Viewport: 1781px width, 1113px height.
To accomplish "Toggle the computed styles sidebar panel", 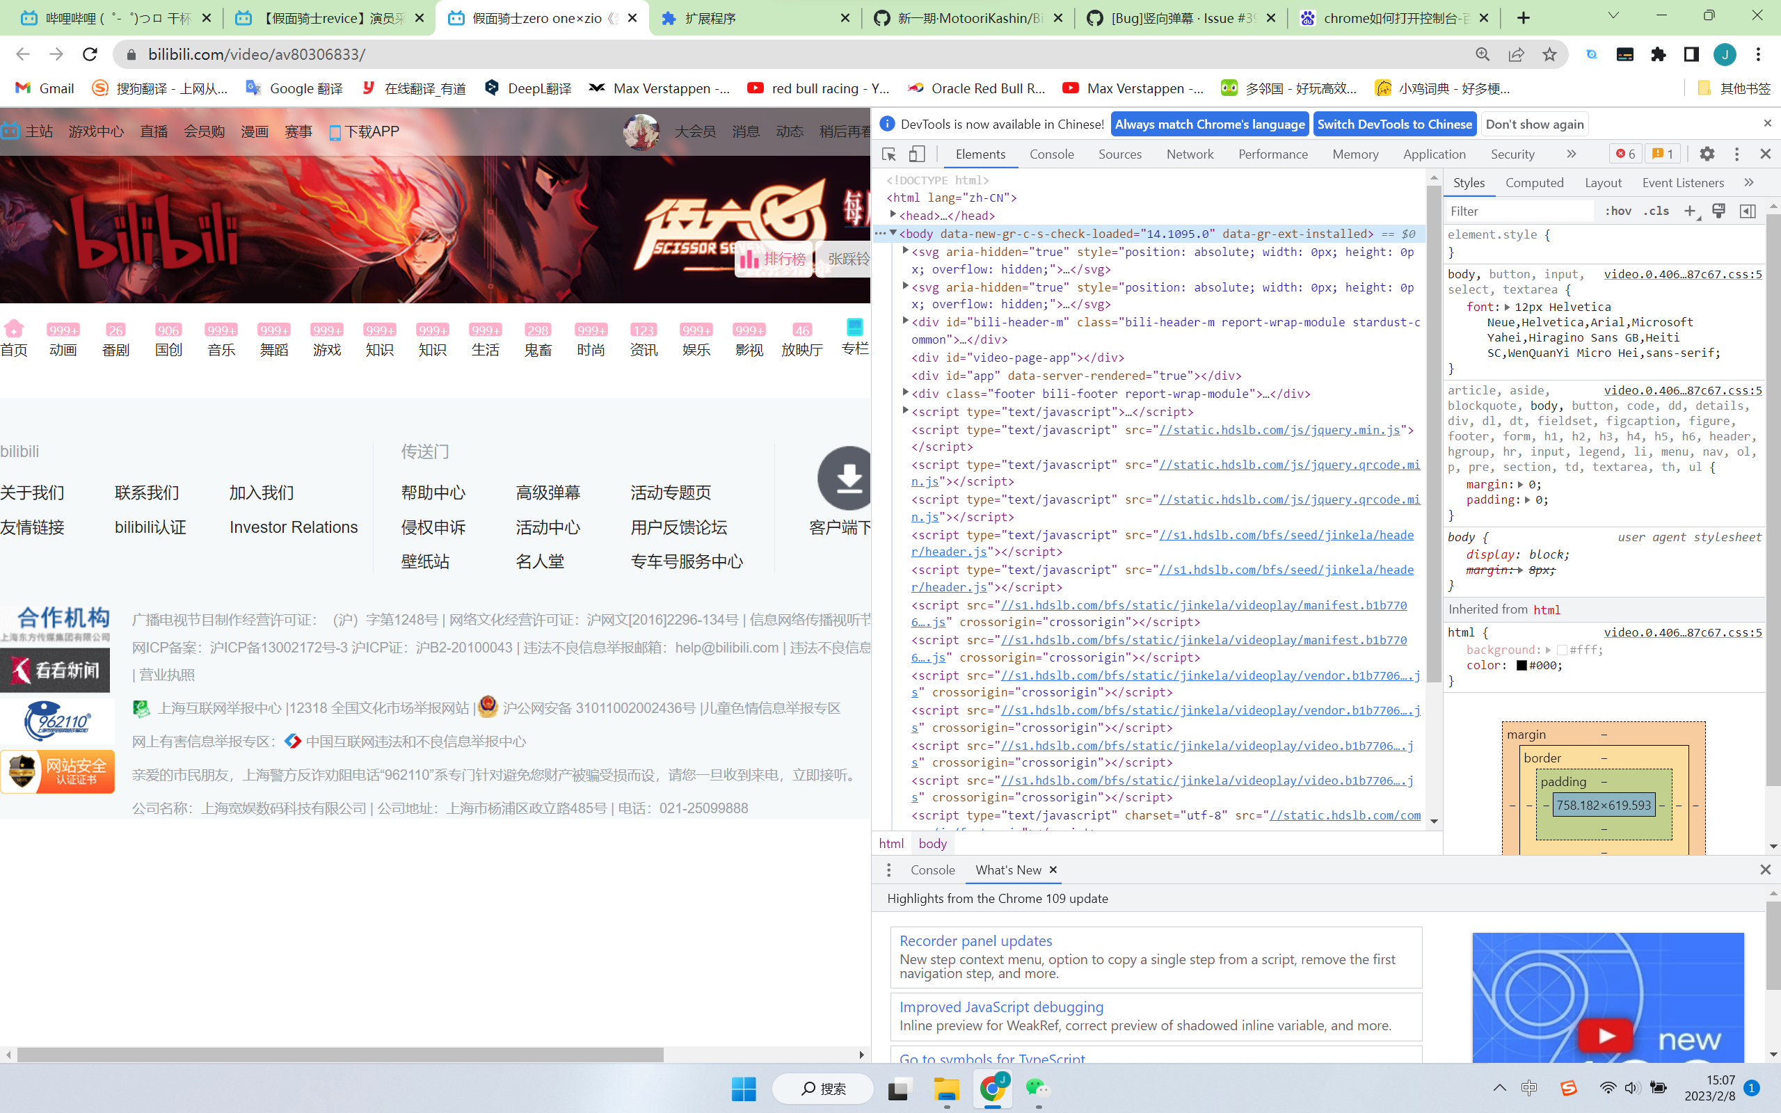I will [x=1747, y=211].
